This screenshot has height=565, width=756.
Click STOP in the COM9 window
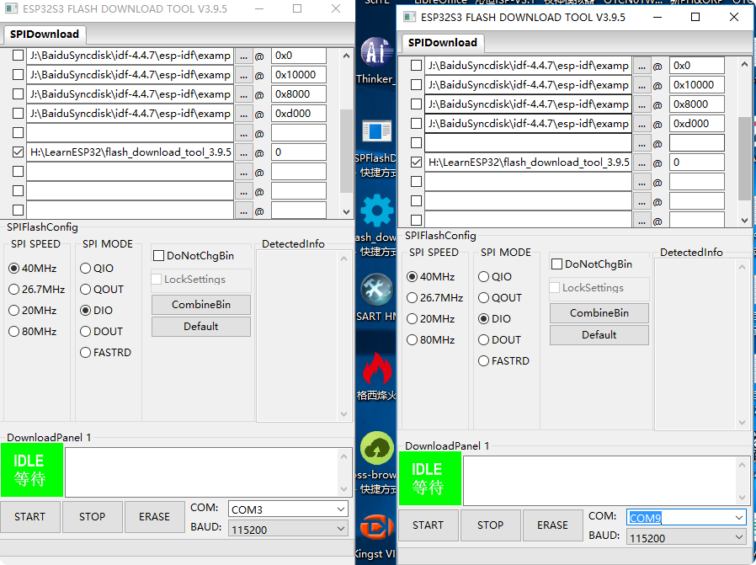(x=490, y=525)
